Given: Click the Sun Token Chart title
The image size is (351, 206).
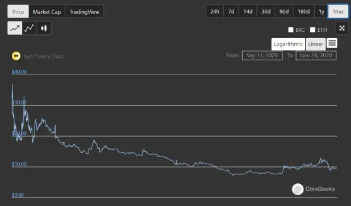Looking at the screenshot, I should click(x=44, y=56).
